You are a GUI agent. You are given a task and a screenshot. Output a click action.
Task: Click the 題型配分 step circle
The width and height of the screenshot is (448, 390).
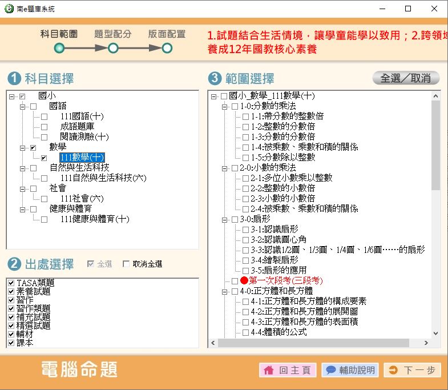(x=113, y=48)
